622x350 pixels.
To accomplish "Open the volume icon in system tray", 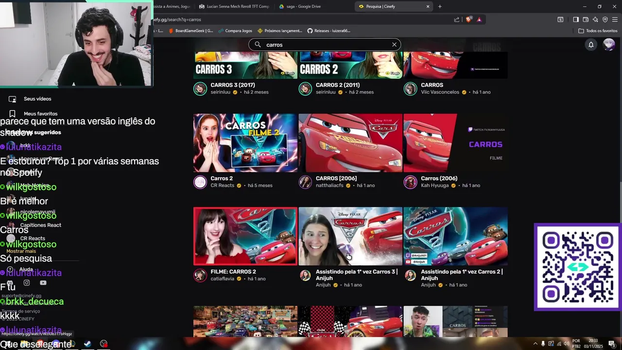I will pyautogui.click(x=567, y=344).
